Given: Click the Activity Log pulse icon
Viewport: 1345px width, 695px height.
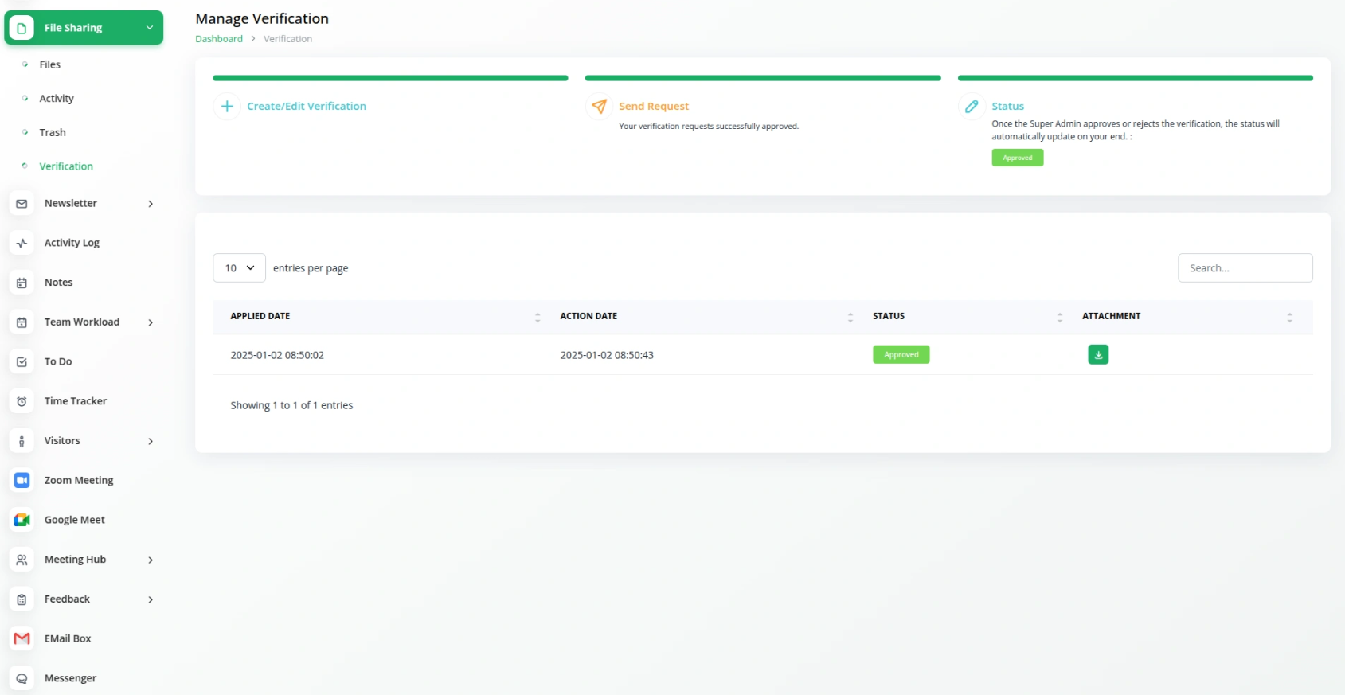Looking at the screenshot, I should point(22,243).
